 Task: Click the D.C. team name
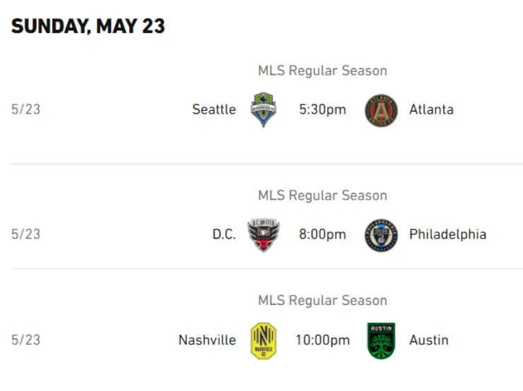[x=224, y=234]
